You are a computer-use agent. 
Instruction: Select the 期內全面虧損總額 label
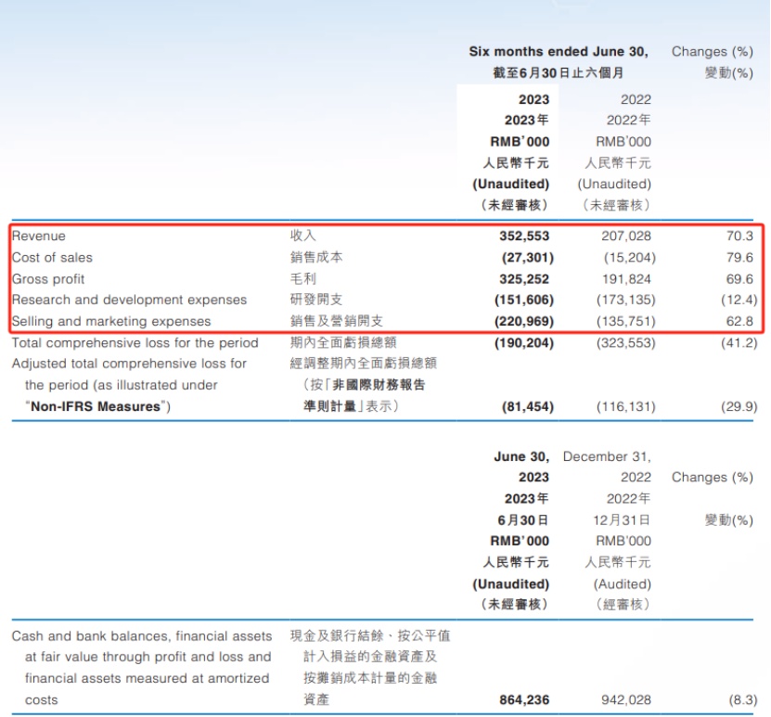343,342
